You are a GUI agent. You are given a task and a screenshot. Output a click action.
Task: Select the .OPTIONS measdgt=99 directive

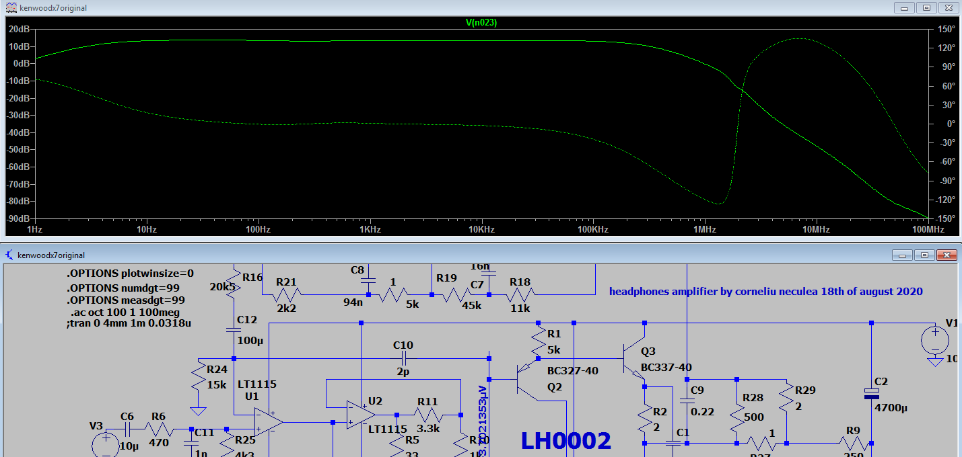click(125, 300)
